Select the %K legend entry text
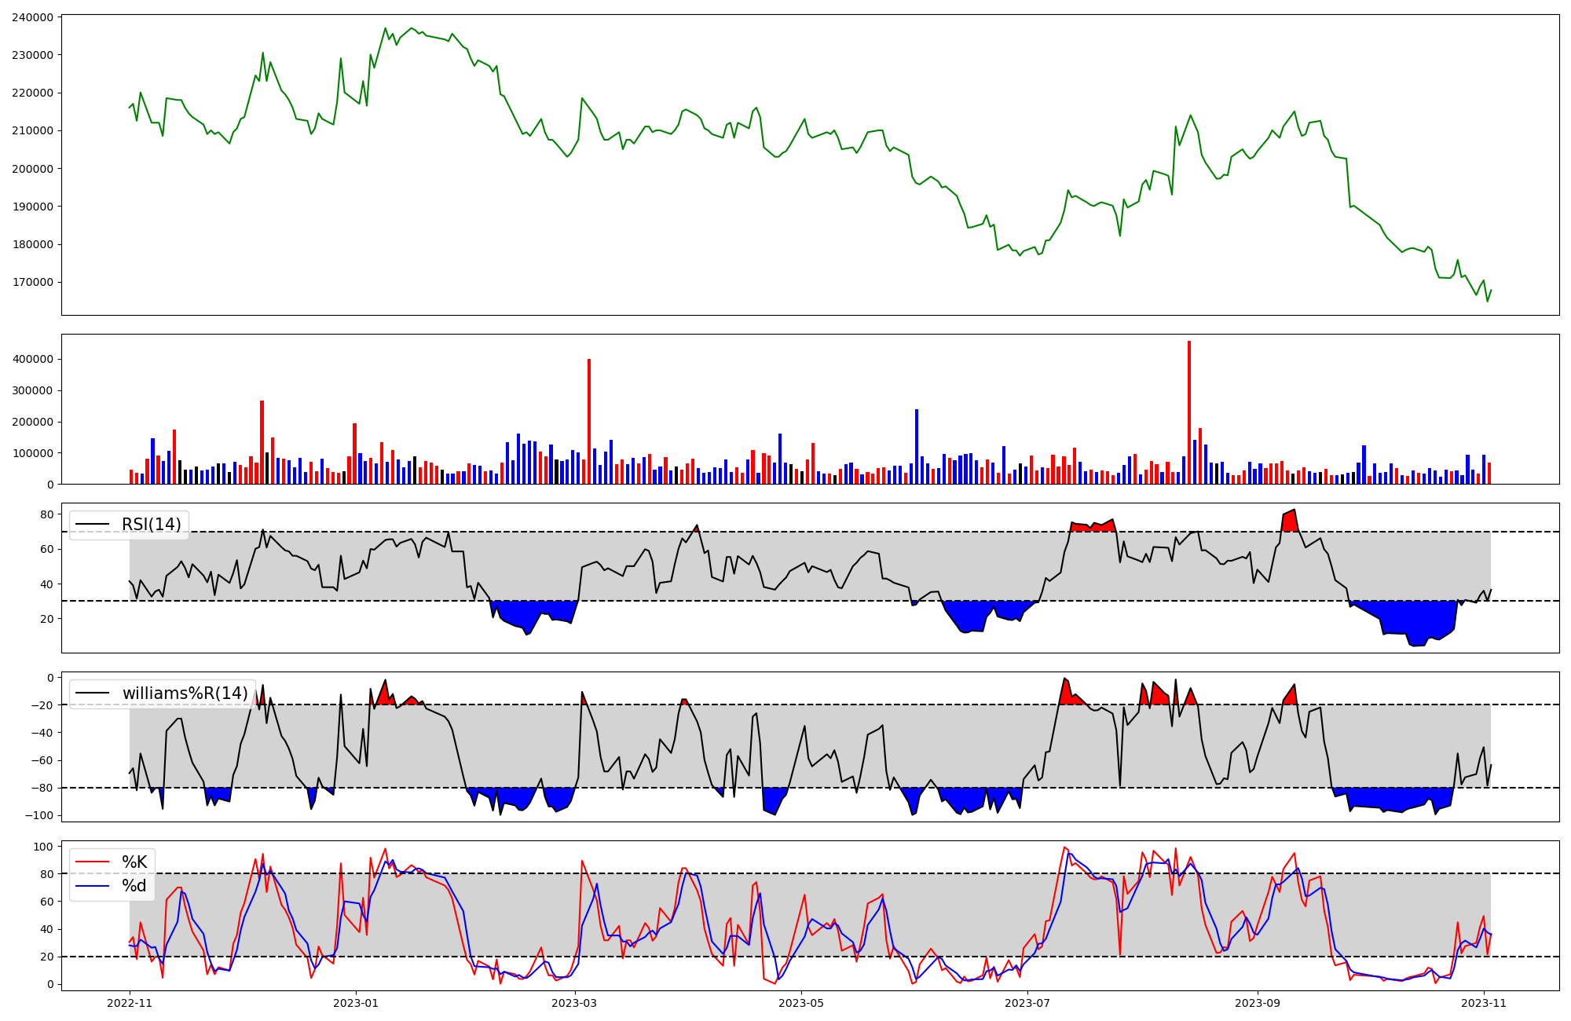Viewport: 1571px width, 1021px height. 134,862
